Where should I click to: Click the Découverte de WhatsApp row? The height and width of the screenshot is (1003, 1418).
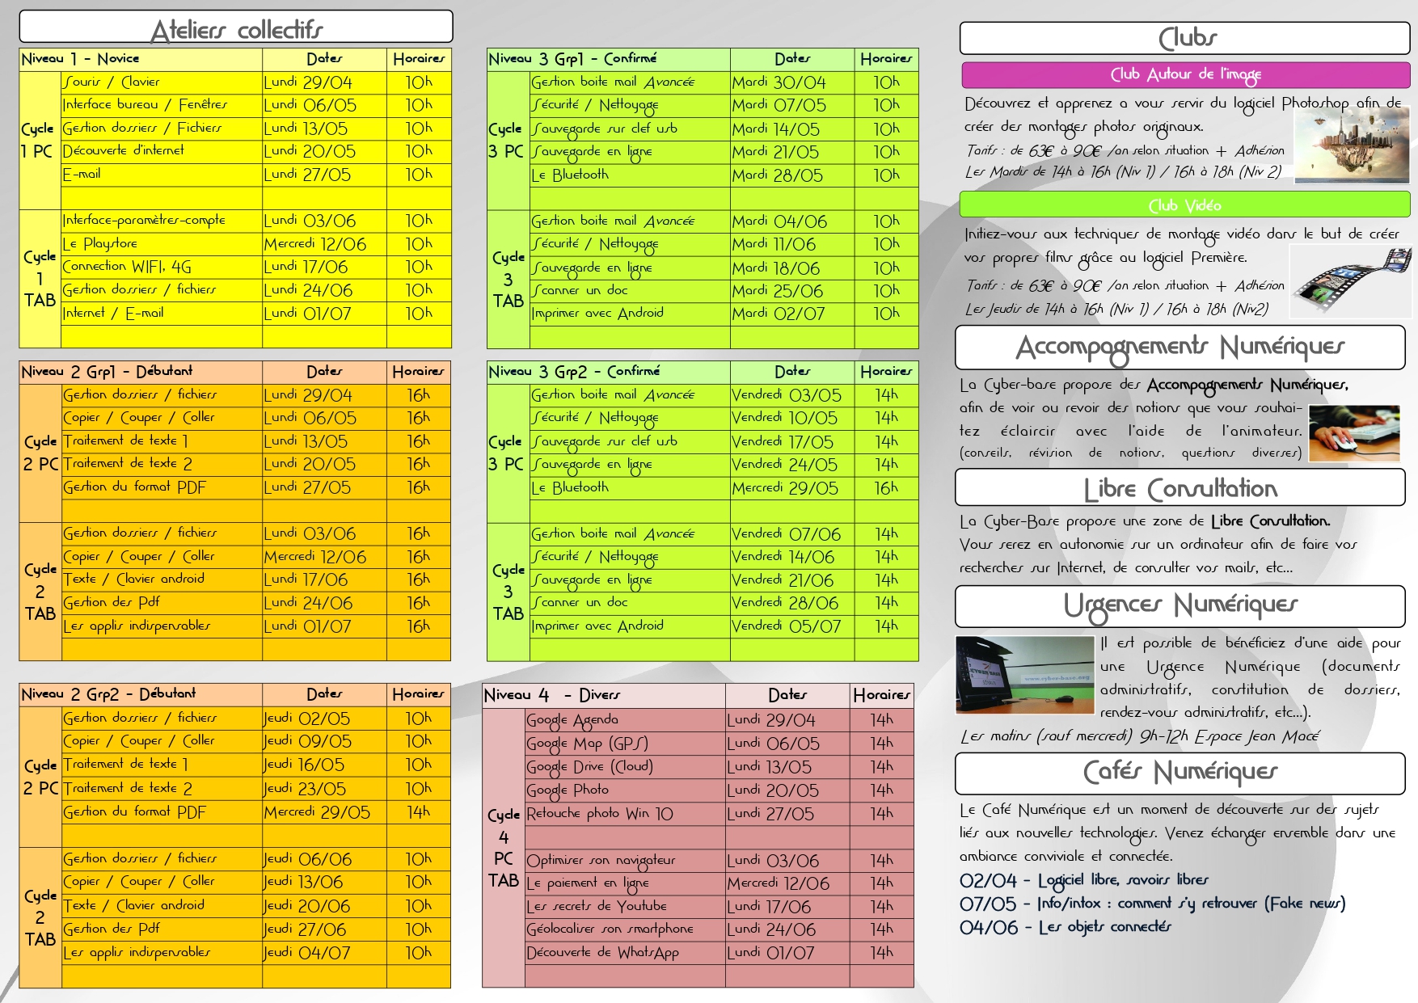[x=698, y=953]
